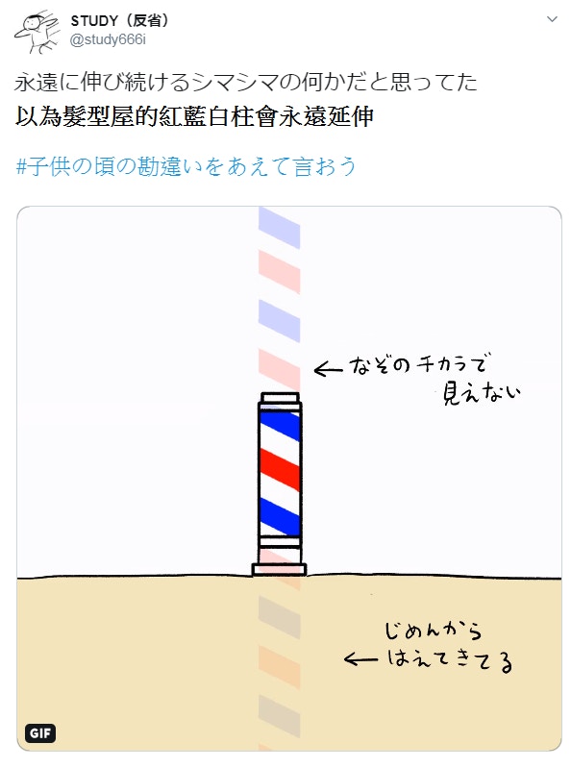Click the pole's top cap
The image size is (571, 768).
pos(280,397)
